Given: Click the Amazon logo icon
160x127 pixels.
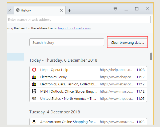Looking at the screenshot, I should [x=34, y=122].
